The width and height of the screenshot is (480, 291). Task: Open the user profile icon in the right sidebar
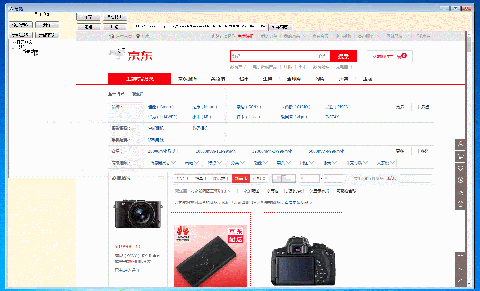pyautogui.click(x=460, y=144)
